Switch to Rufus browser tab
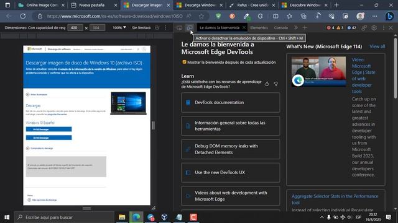Screen dimensions: 398x223 pos(252,5)
